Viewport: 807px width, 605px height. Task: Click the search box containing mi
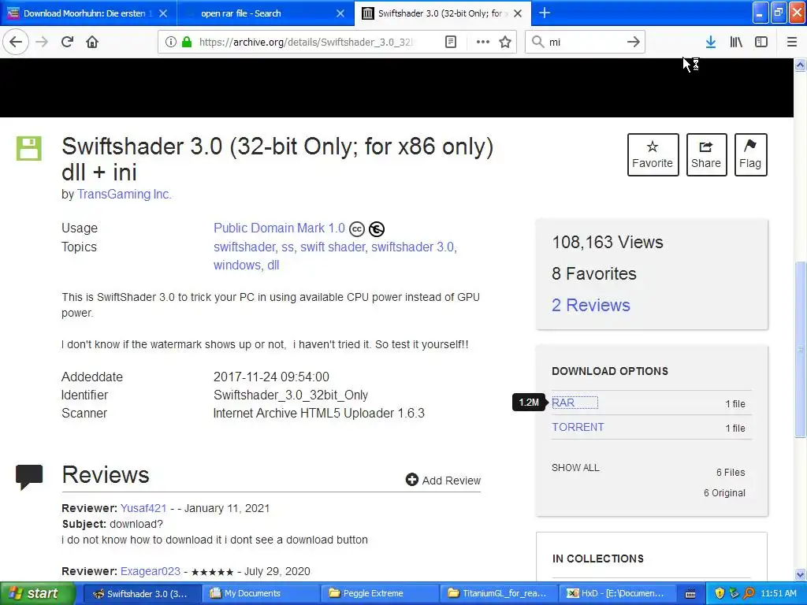tap(584, 42)
